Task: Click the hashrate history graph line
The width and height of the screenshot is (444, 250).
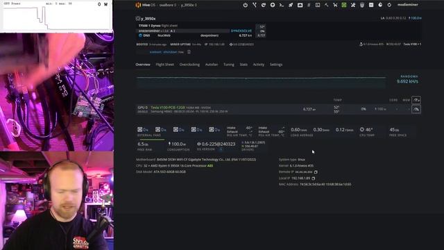Action: 261,78
